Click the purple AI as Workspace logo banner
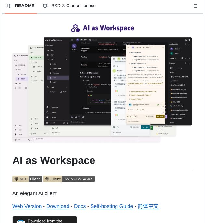The height and width of the screenshot is (223, 221). coord(103,28)
